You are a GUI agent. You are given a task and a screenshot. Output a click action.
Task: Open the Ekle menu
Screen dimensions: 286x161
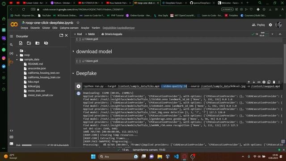pyautogui.click(x=55, y=28)
